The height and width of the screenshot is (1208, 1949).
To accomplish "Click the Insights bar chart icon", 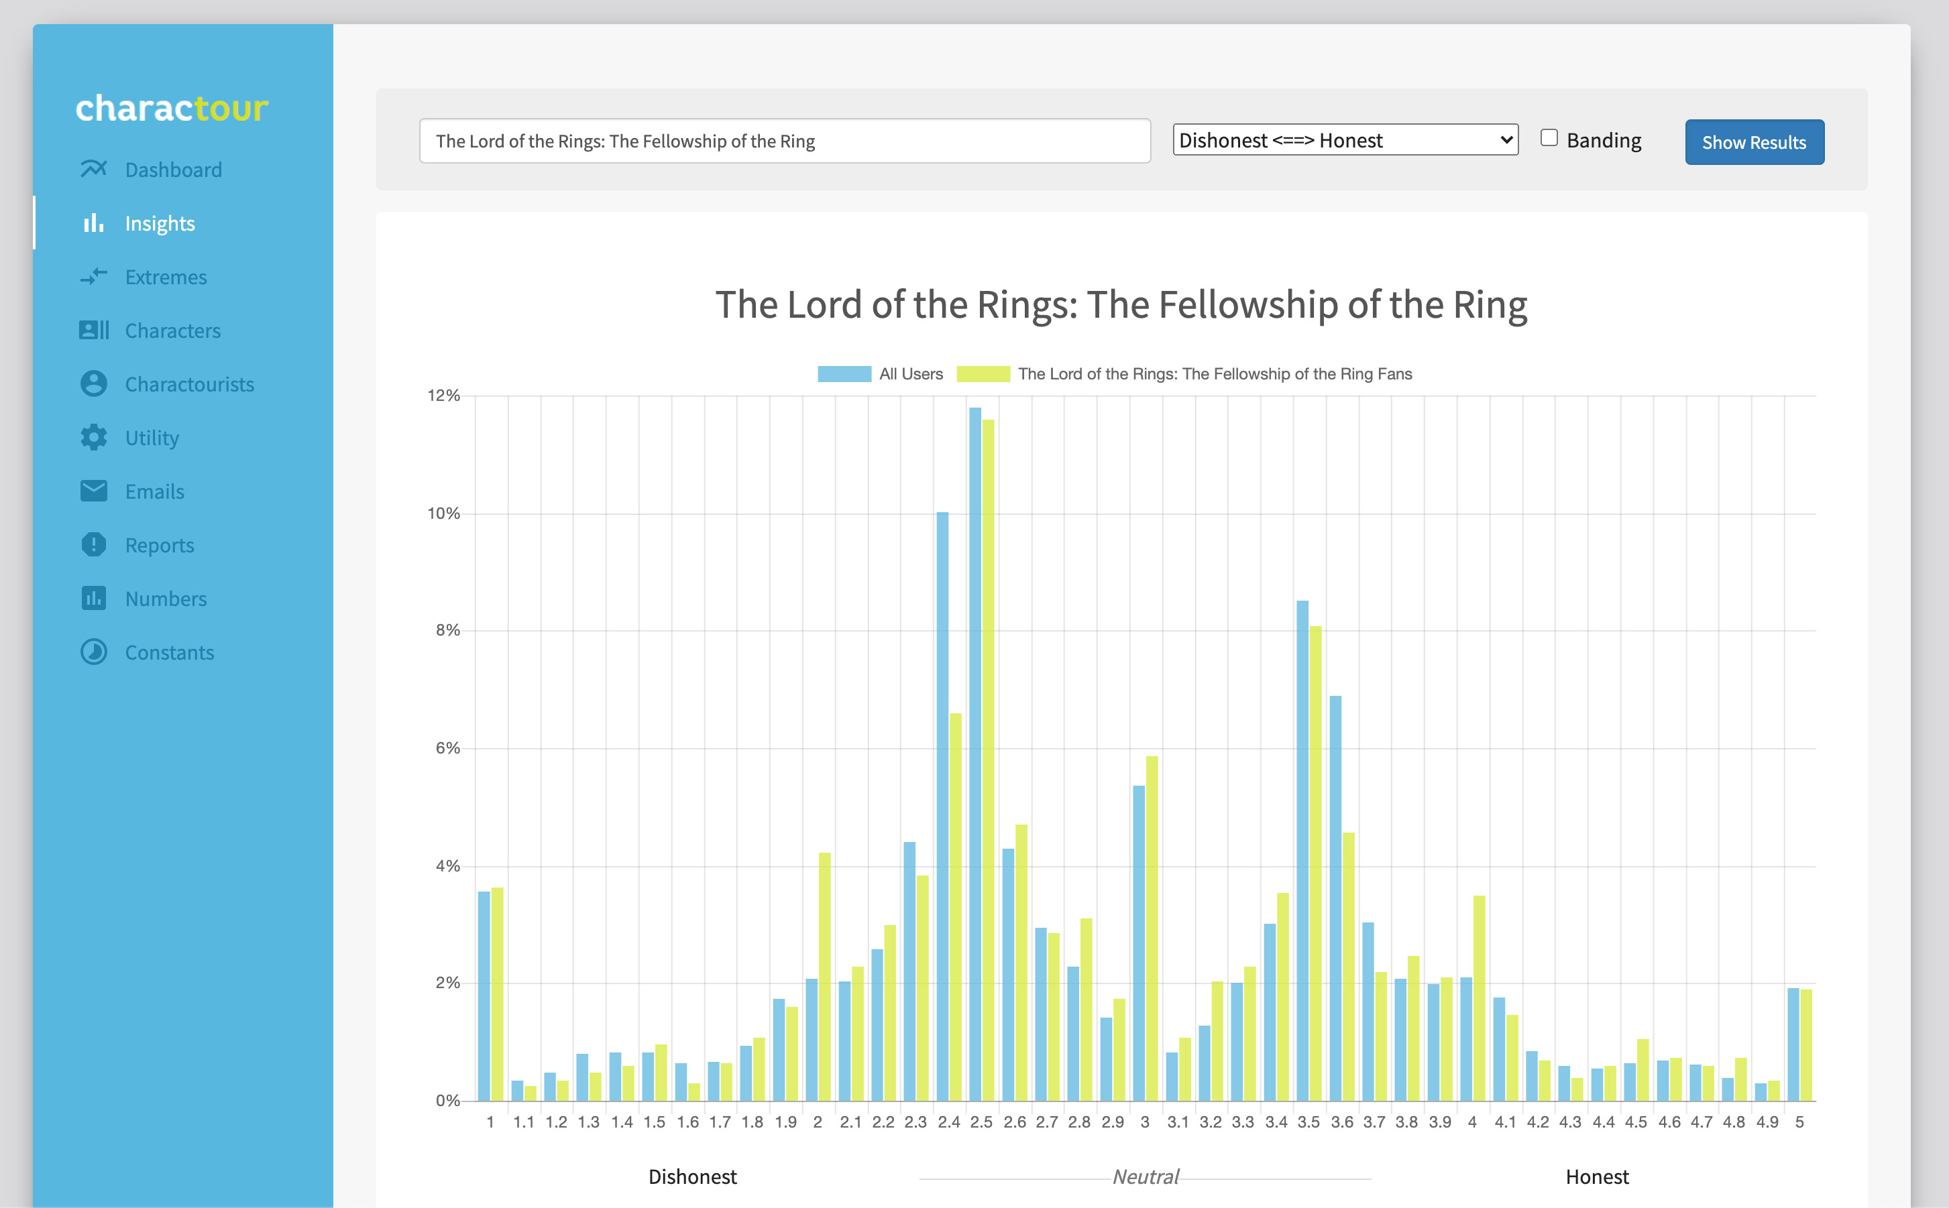I will [x=93, y=223].
